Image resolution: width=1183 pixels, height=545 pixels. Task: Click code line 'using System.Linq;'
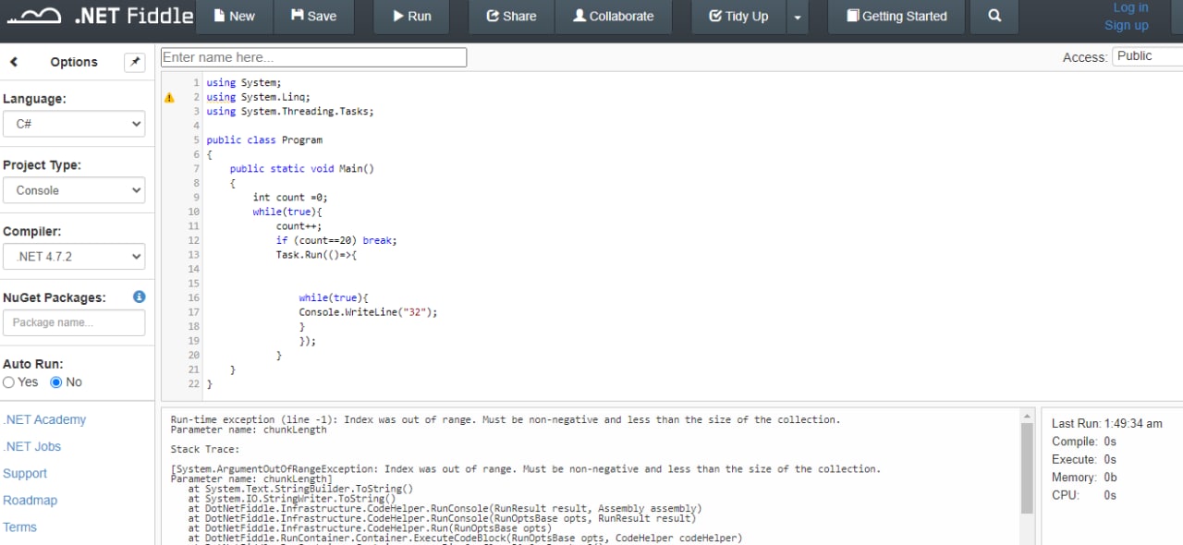click(258, 97)
